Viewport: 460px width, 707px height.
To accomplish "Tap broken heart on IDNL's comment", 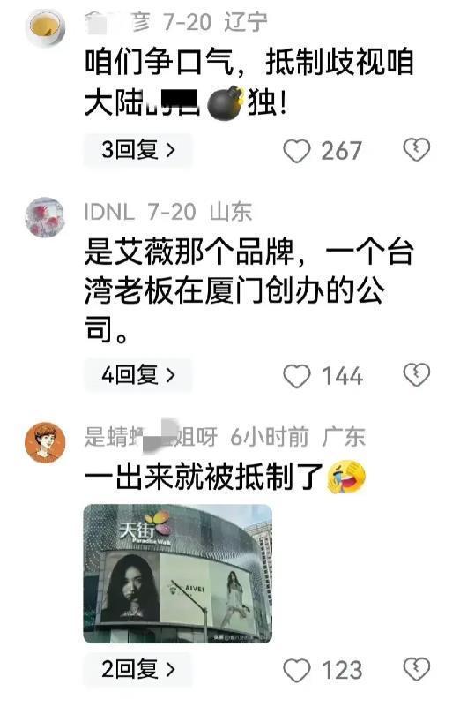I will tap(416, 375).
